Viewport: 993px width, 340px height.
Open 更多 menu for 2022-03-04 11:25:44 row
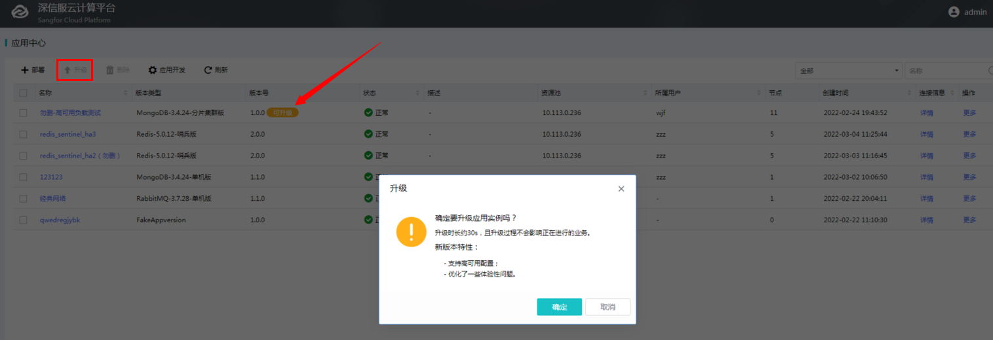[x=969, y=134]
